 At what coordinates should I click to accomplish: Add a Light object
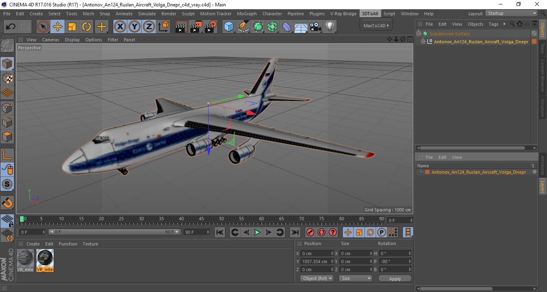pos(330,27)
